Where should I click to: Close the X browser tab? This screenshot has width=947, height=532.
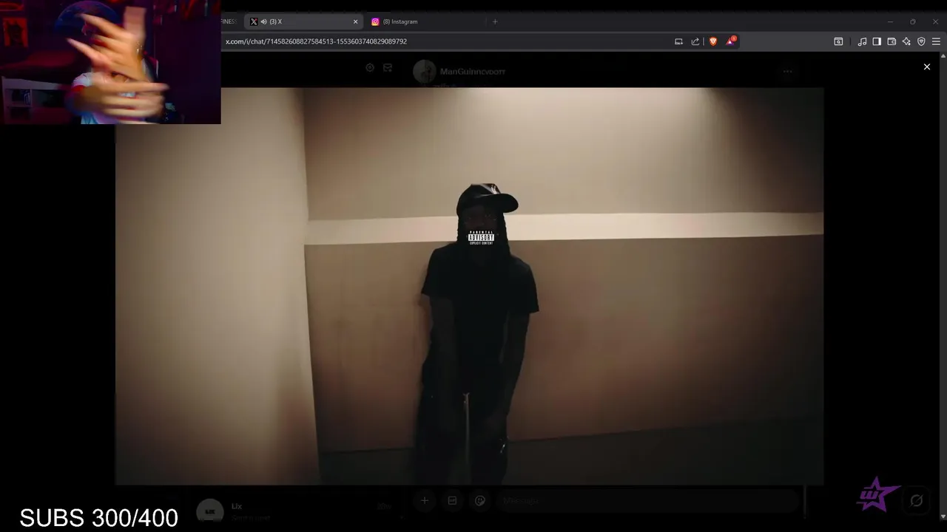355,21
